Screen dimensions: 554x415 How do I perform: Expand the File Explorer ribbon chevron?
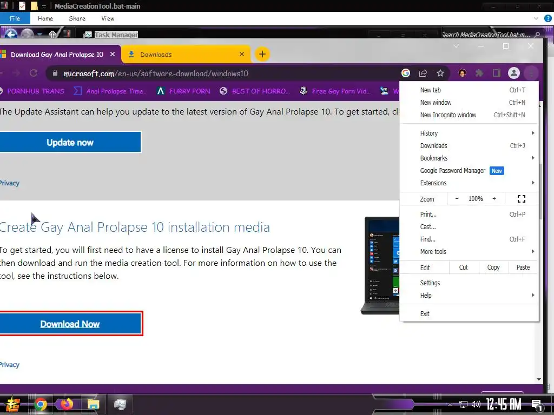click(x=536, y=18)
